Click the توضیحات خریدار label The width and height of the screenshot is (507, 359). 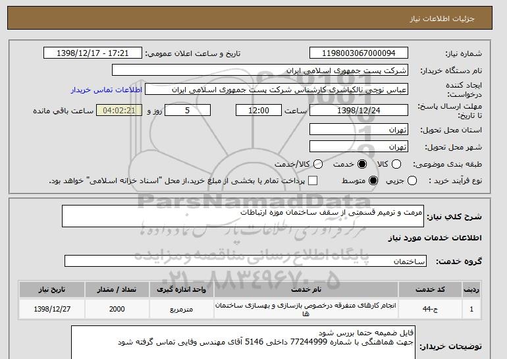pyautogui.click(x=450, y=346)
